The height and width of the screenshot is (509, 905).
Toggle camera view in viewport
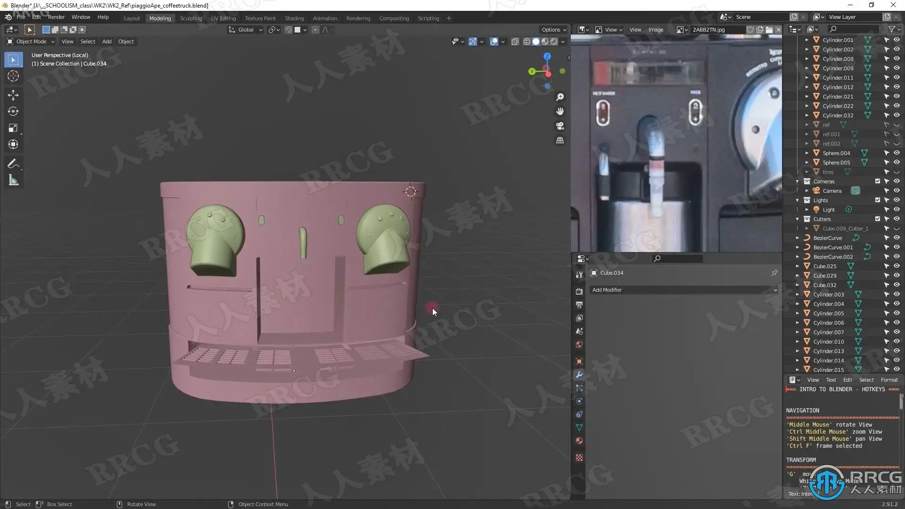pyautogui.click(x=560, y=126)
